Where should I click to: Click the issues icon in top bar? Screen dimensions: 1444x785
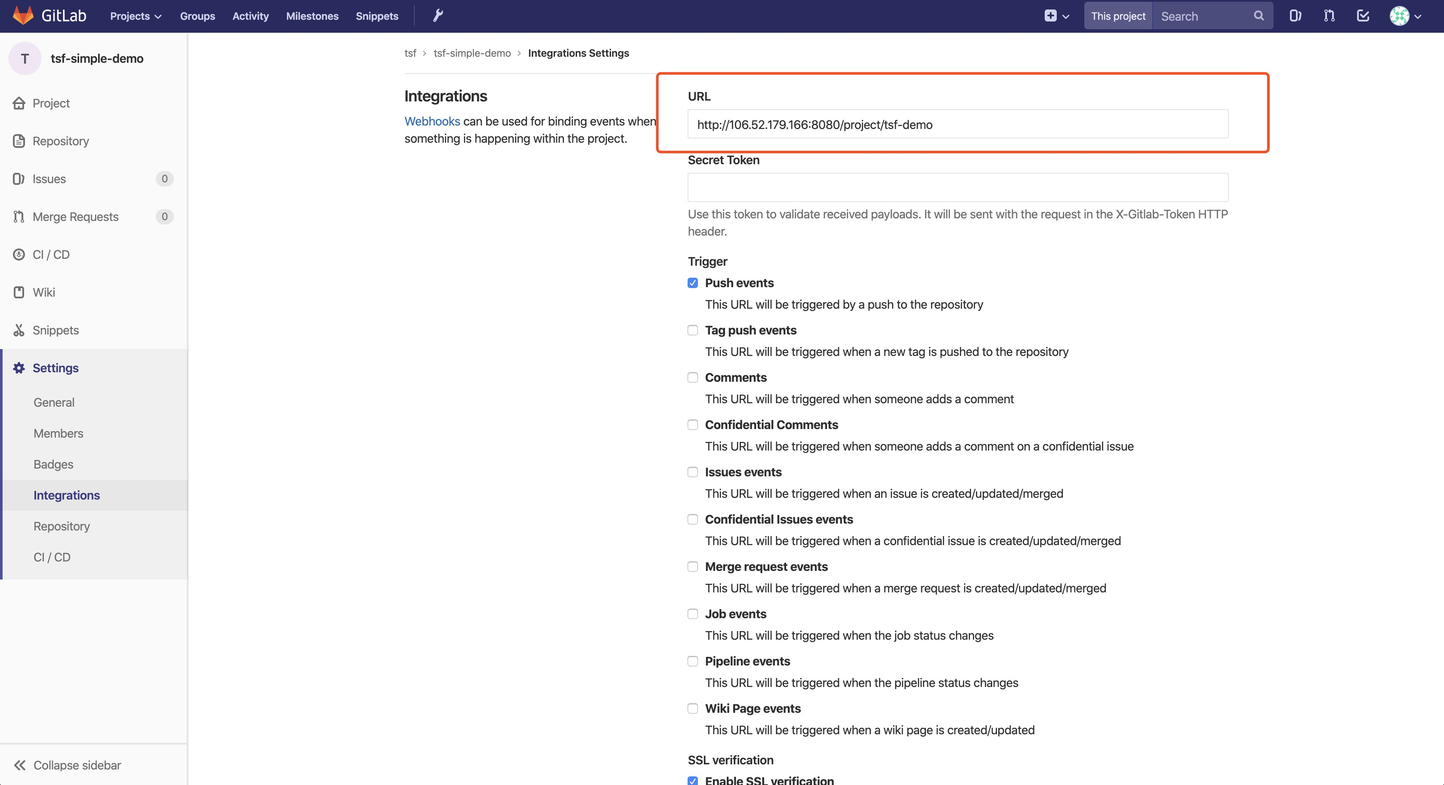click(x=1295, y=15)
